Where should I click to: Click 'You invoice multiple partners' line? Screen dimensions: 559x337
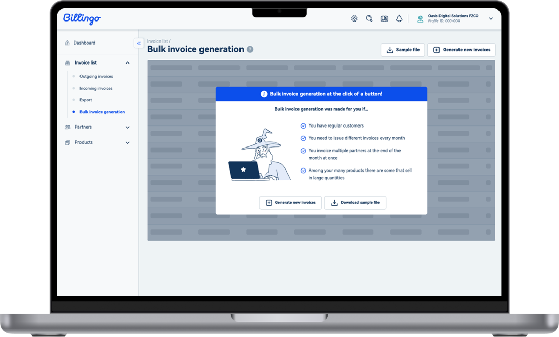tap(354, 154)
